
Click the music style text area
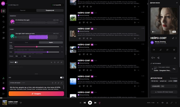point(36,88)
